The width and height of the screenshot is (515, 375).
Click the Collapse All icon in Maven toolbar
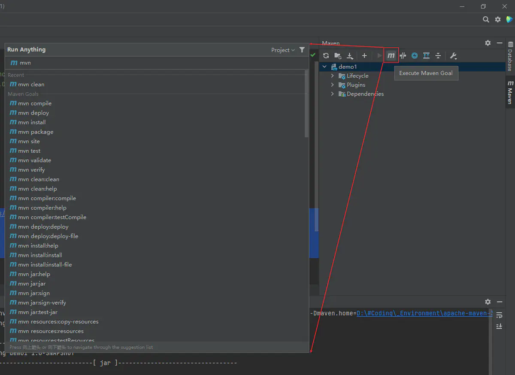[x=438, y=56]
